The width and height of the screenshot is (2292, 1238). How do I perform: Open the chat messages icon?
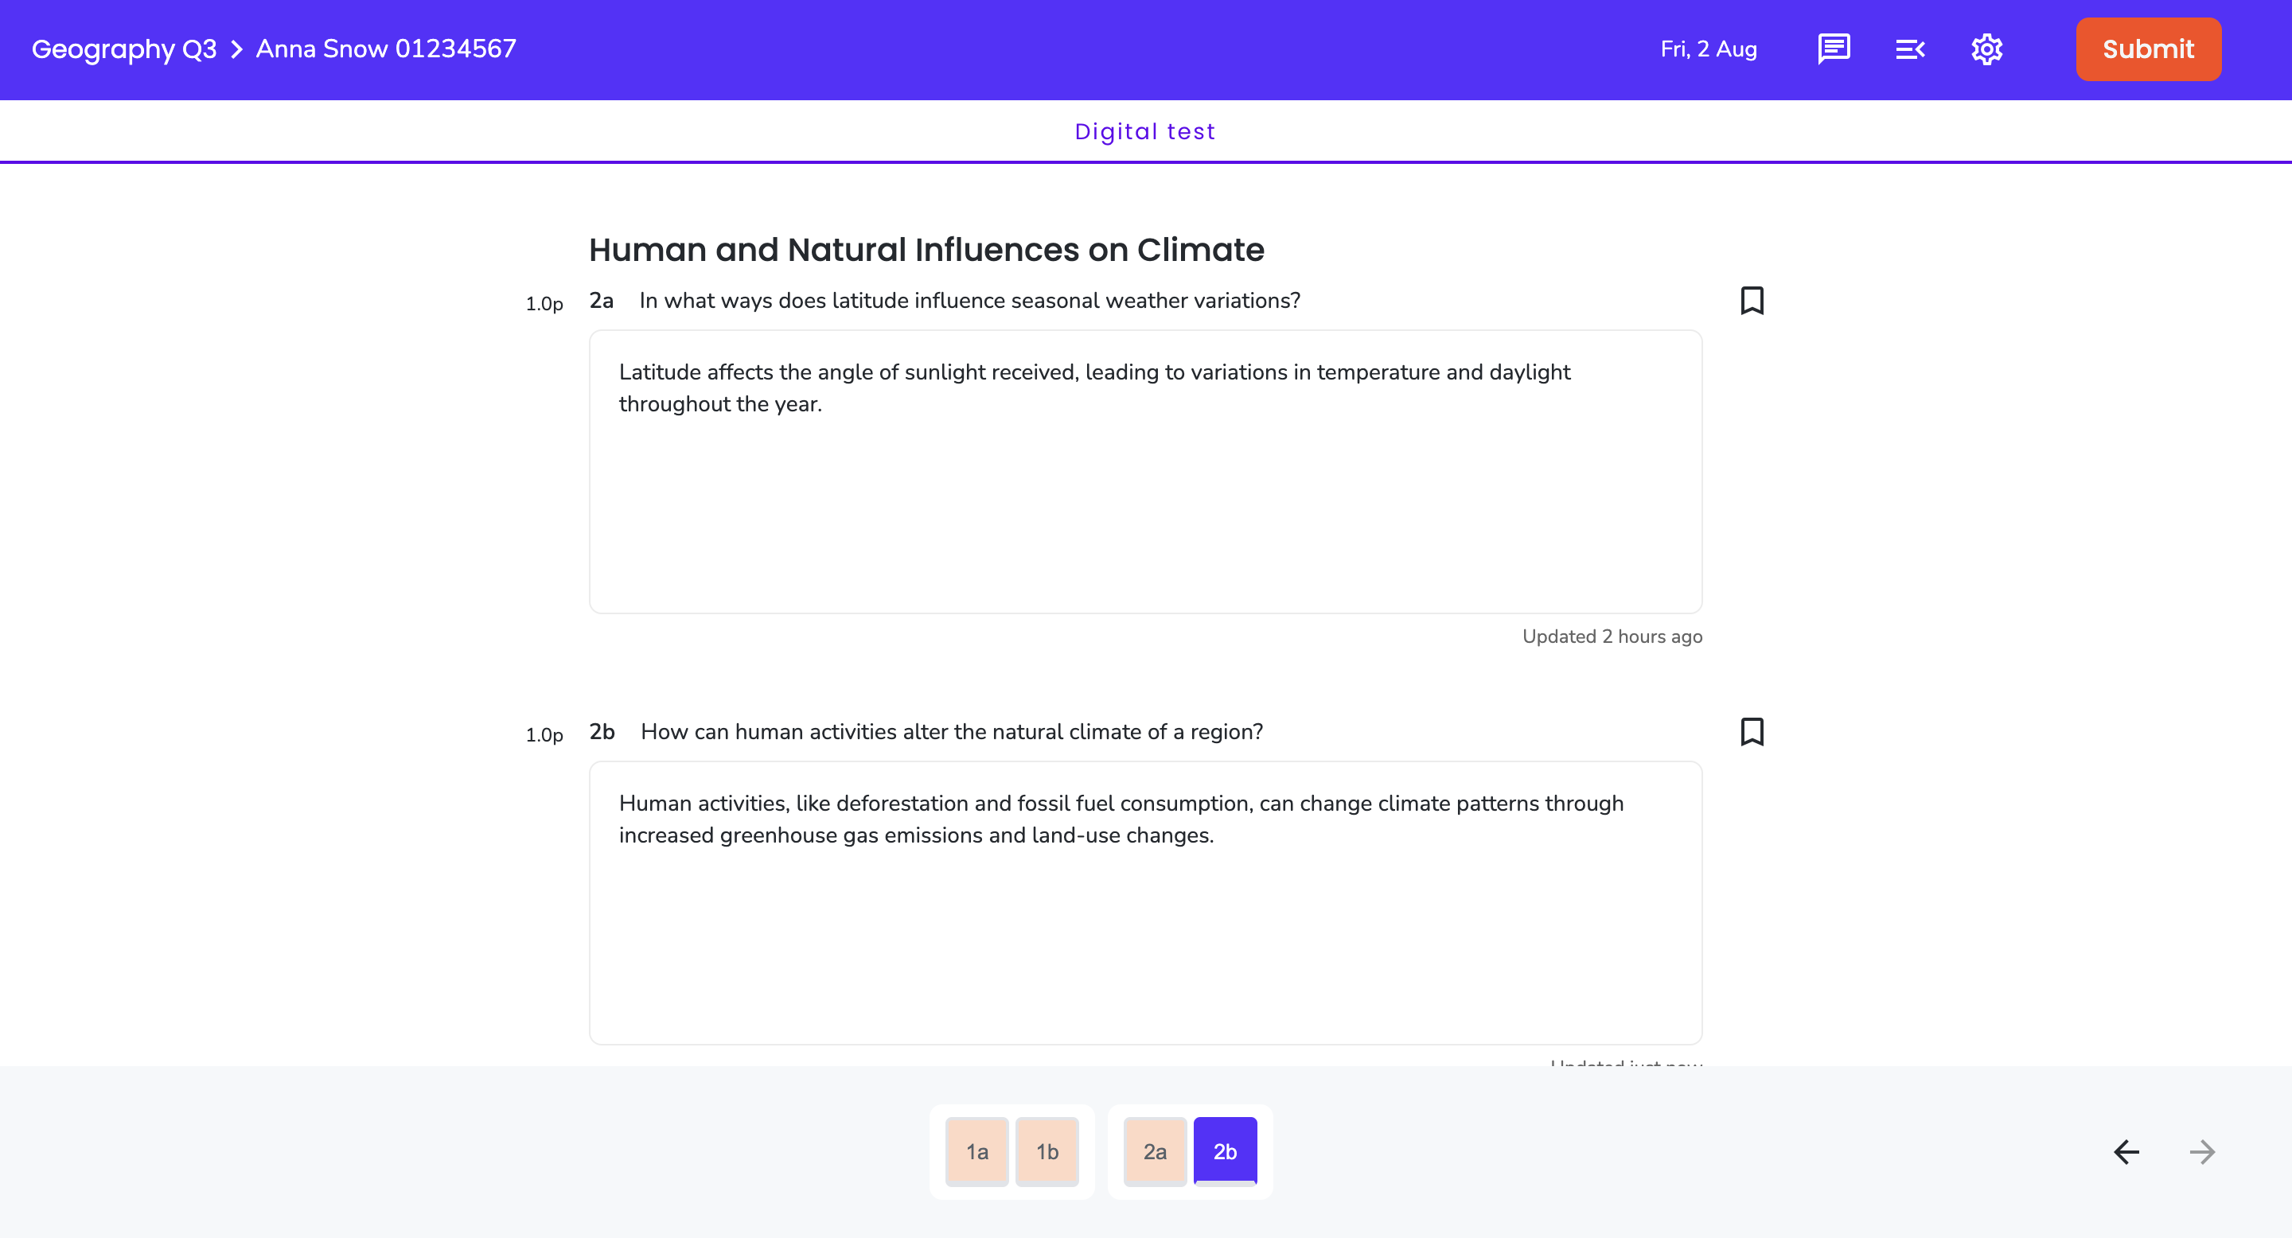coord(1834,49)
